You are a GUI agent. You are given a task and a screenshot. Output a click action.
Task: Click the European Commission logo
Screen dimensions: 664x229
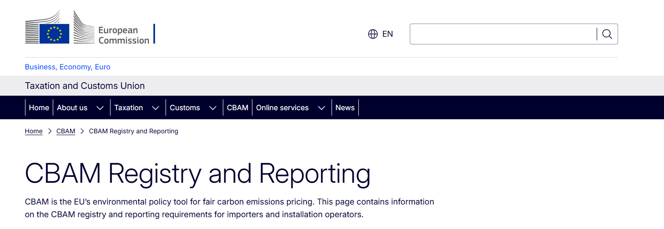(90, 28)
